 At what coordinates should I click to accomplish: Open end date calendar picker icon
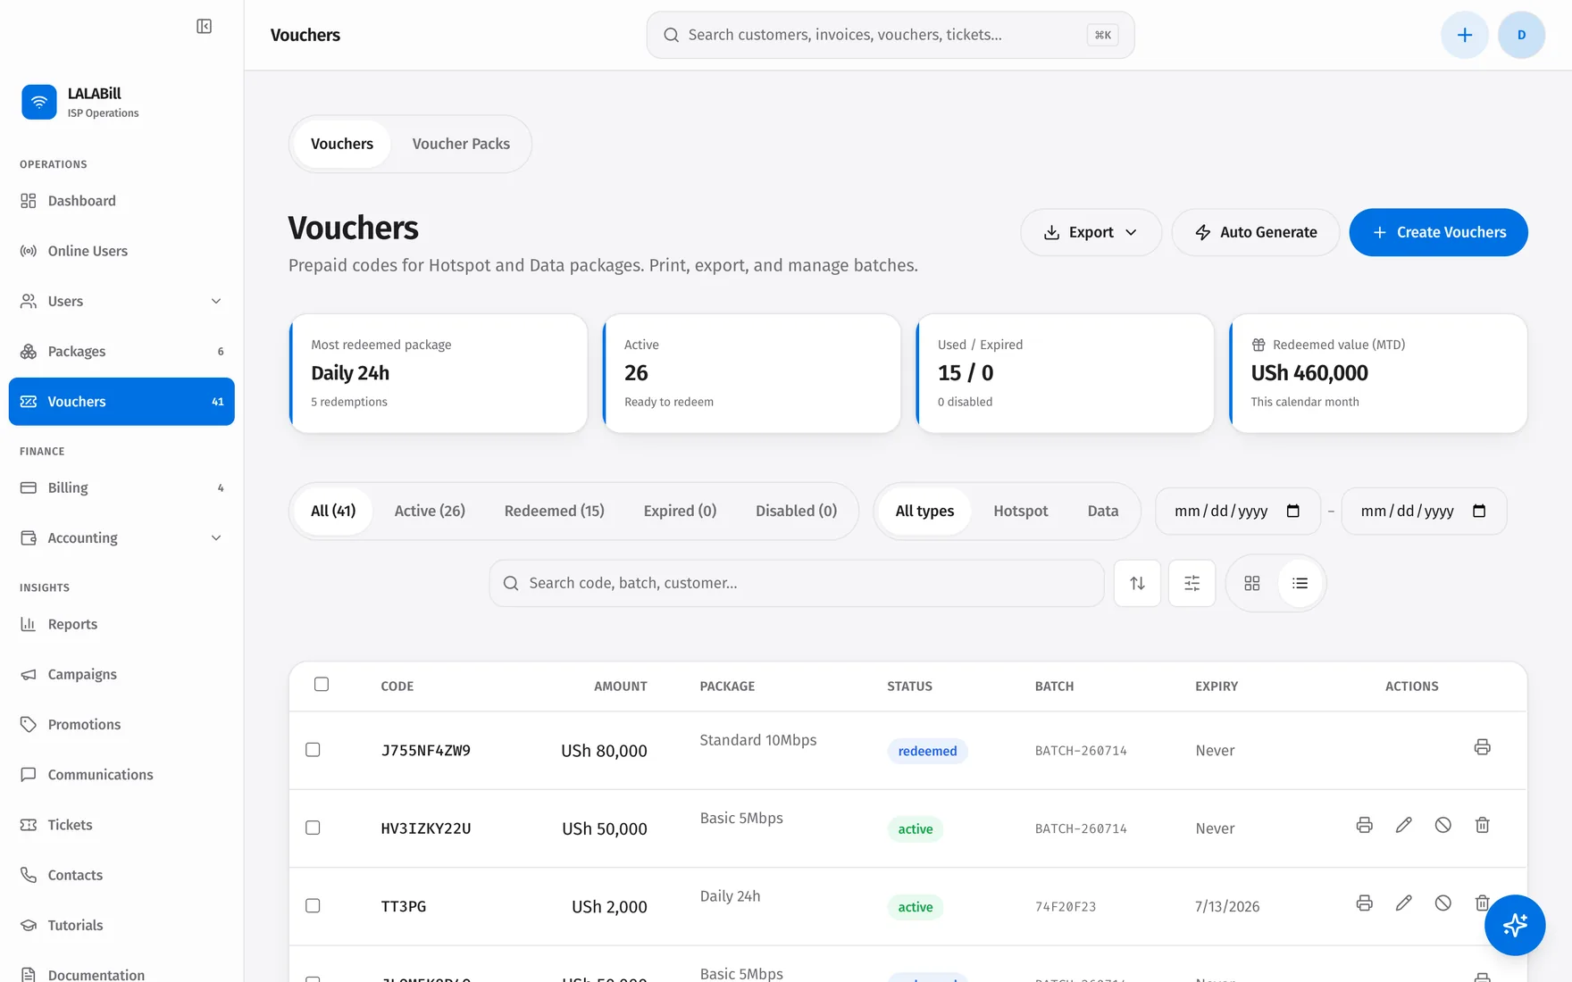(x=1479, y=511)
